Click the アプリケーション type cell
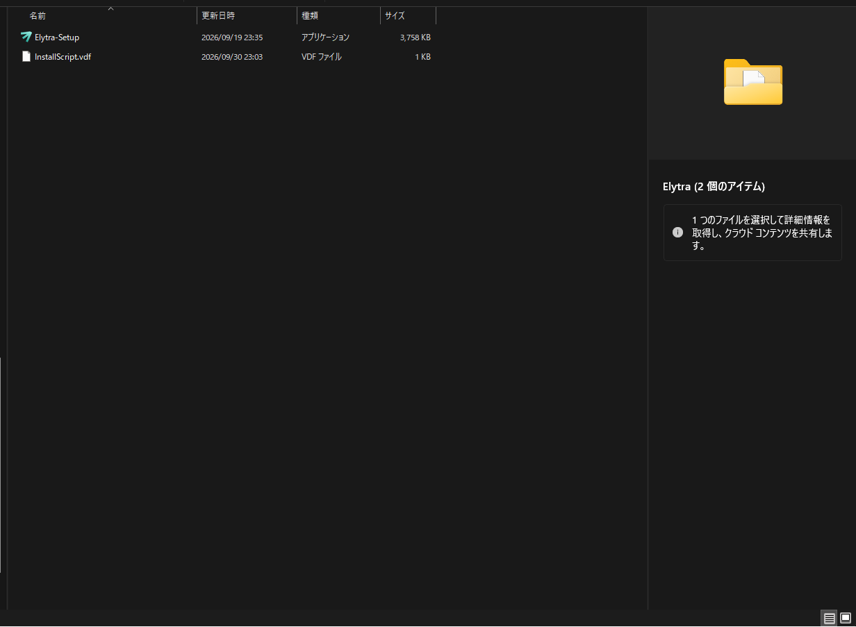The image size is (856, 627). tap(325, 37)
